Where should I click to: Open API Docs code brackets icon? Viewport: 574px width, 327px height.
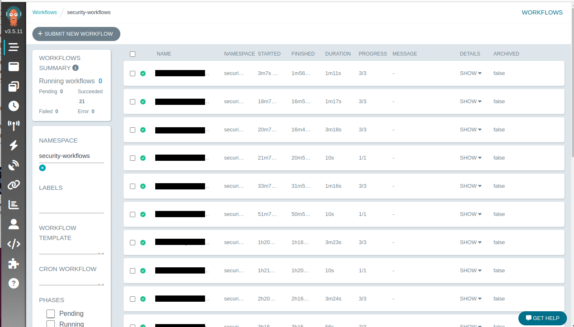(x=14, y=244)
